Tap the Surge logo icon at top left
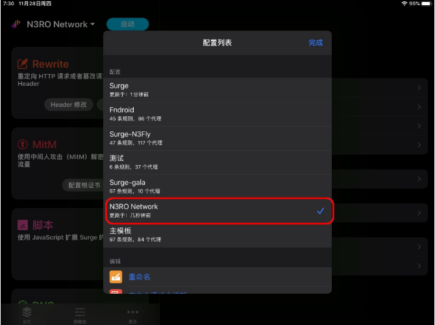Screen dimensions: 435x325 tap(16, 24)
